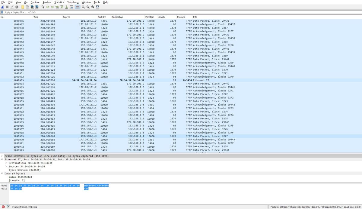Screen dimensions: 362x209
Task: Sort by the Time column header
Action: (47, 17)
